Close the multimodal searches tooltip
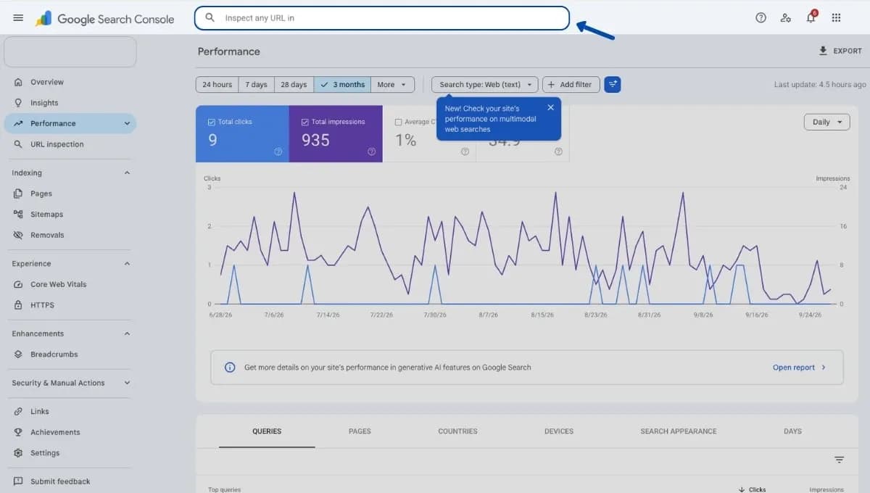Screen dimensions: 870x493 pyautogui.click(x=550, y=107)
